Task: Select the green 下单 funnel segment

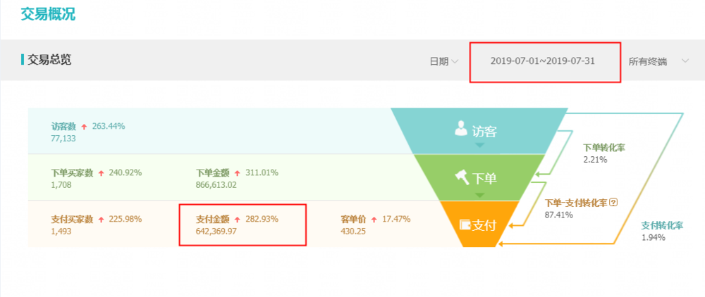Action: (x=479, y=177)
